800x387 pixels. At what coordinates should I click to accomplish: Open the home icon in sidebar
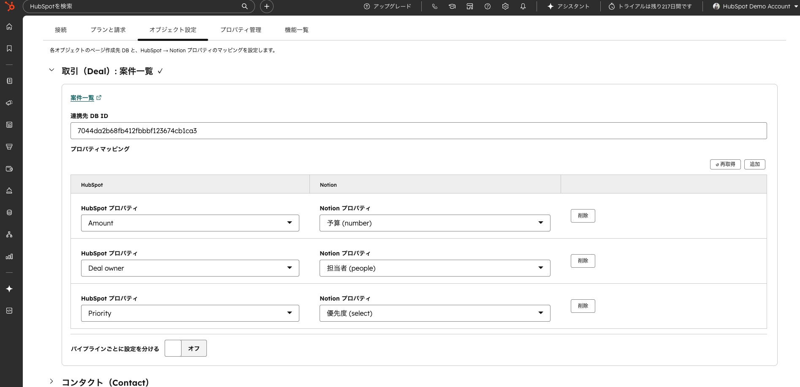click(x=9, y=27)
